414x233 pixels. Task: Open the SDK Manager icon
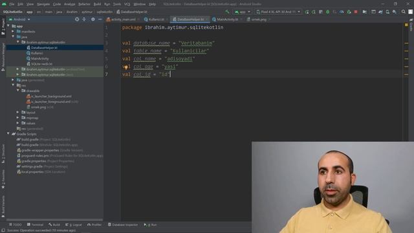pyautogui.click(x=394, y=12)
